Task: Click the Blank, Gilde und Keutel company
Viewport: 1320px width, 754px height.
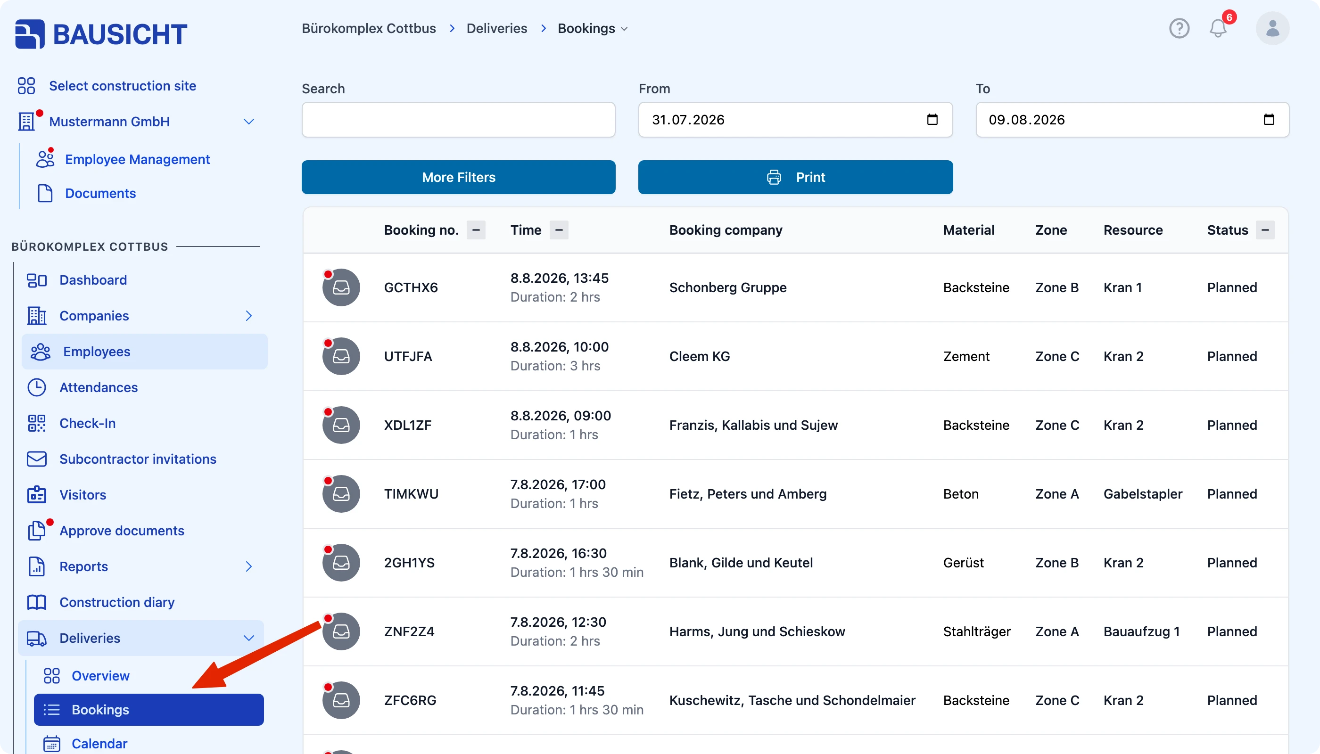Action: pyautogui.click(x=741, y=563)
